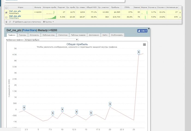
Task: Switch to the 'Турниры' tab
Action: pos(23,35)
